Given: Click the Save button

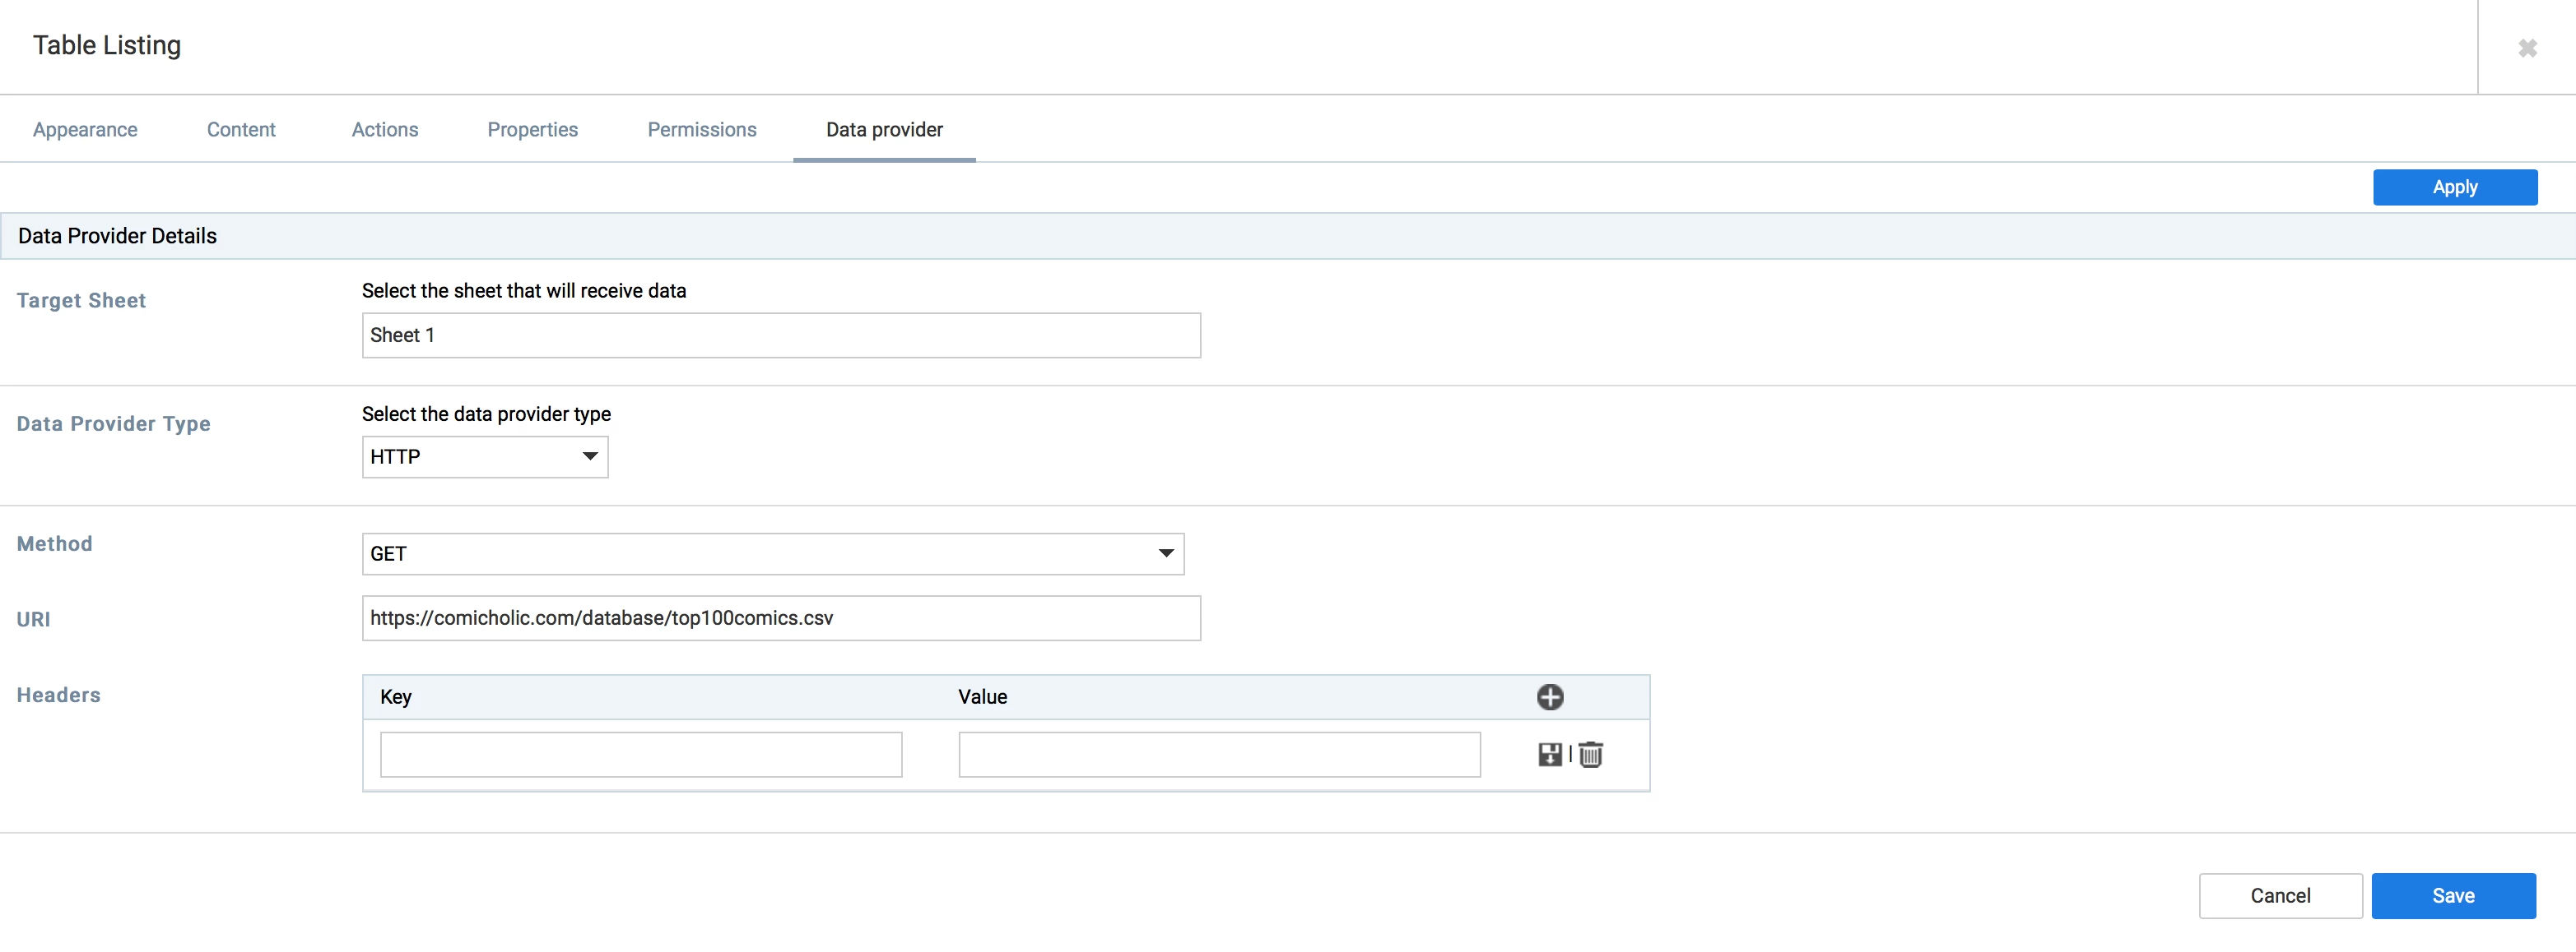Looking at the screenshot, I should [2453, 895].
